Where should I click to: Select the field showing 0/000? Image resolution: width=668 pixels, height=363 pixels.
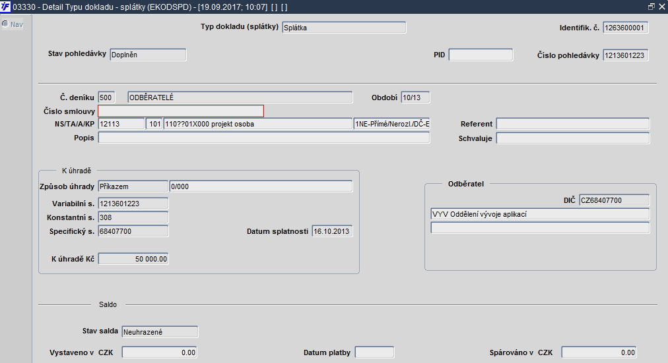(x=261, y=186)
